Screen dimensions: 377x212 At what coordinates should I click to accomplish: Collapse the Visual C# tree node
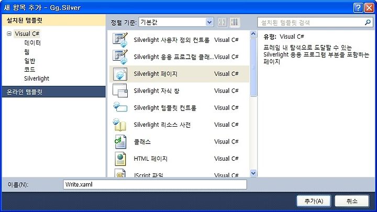pos(9,34)
